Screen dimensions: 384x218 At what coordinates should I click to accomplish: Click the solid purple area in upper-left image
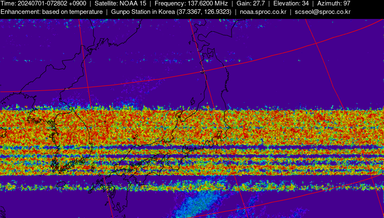tap(34, 42)
